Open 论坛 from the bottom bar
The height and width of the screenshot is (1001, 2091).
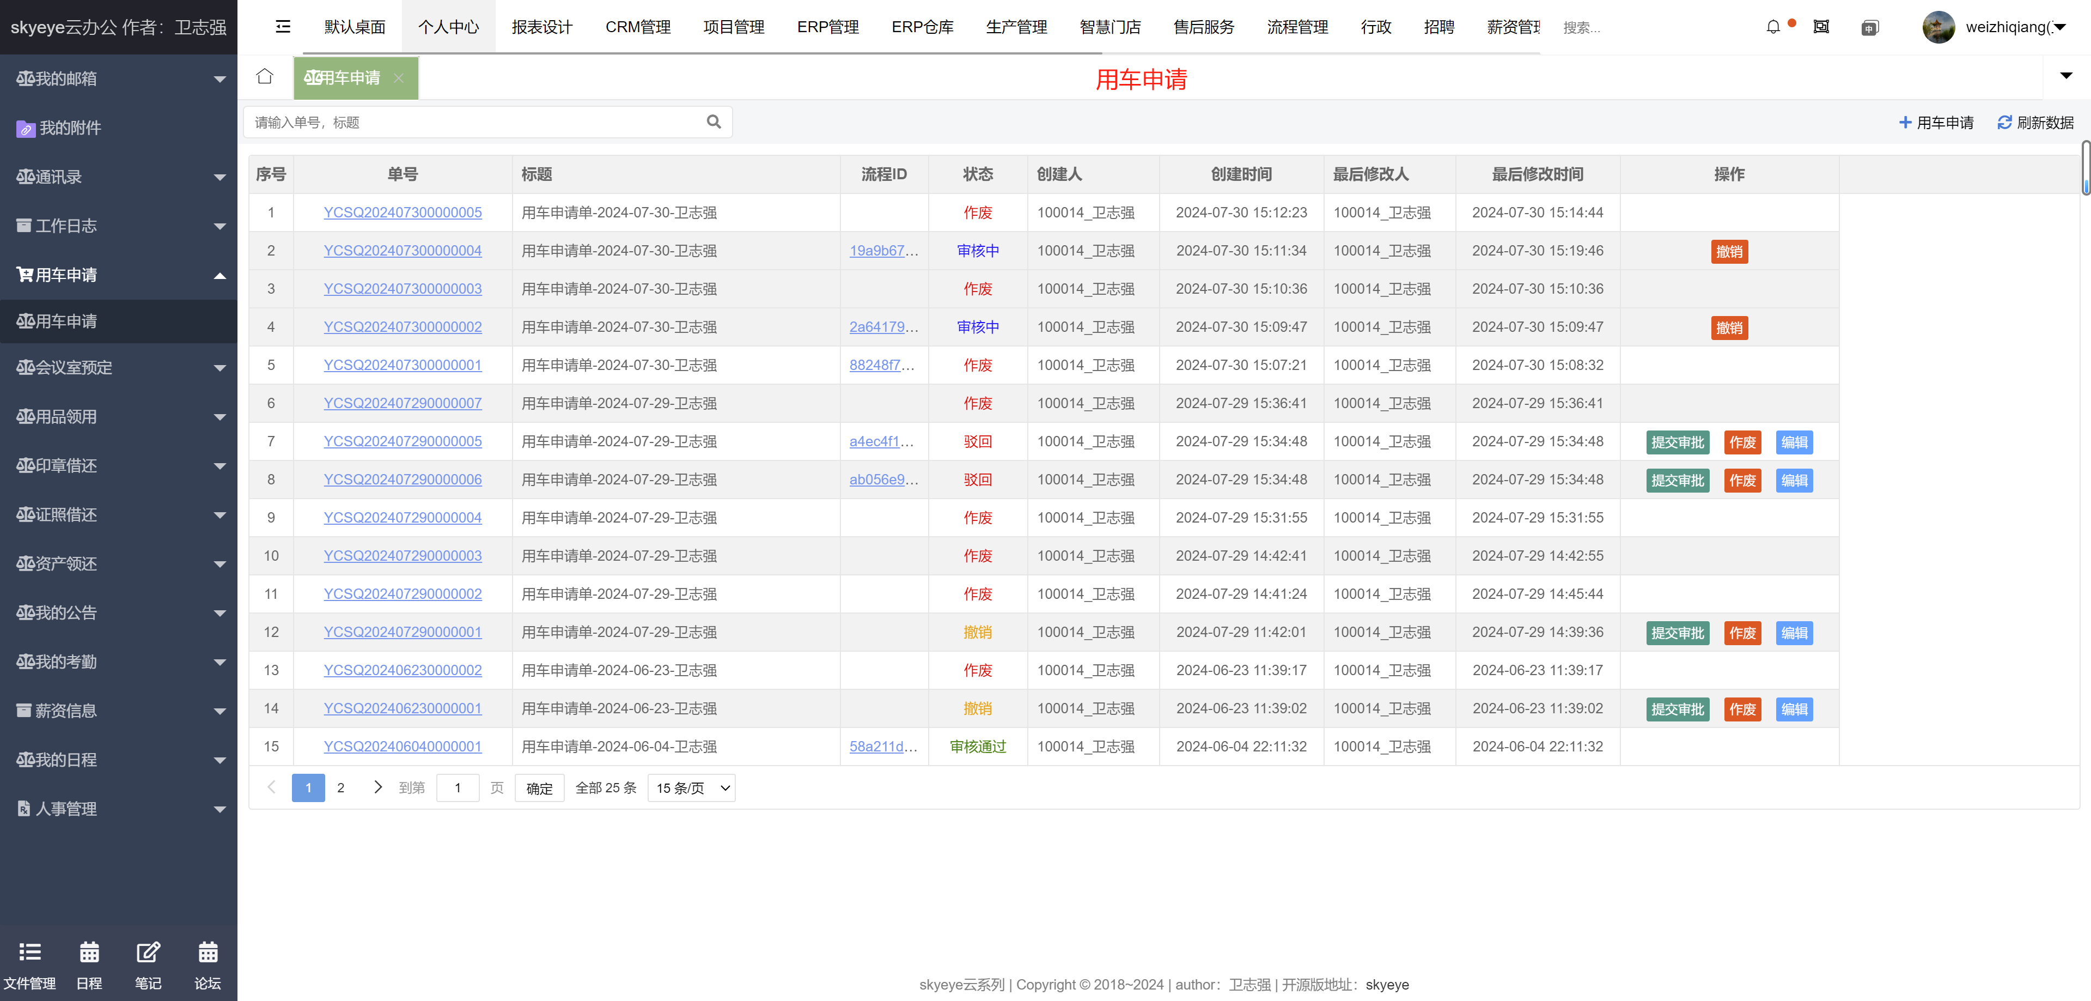(208, 964)
